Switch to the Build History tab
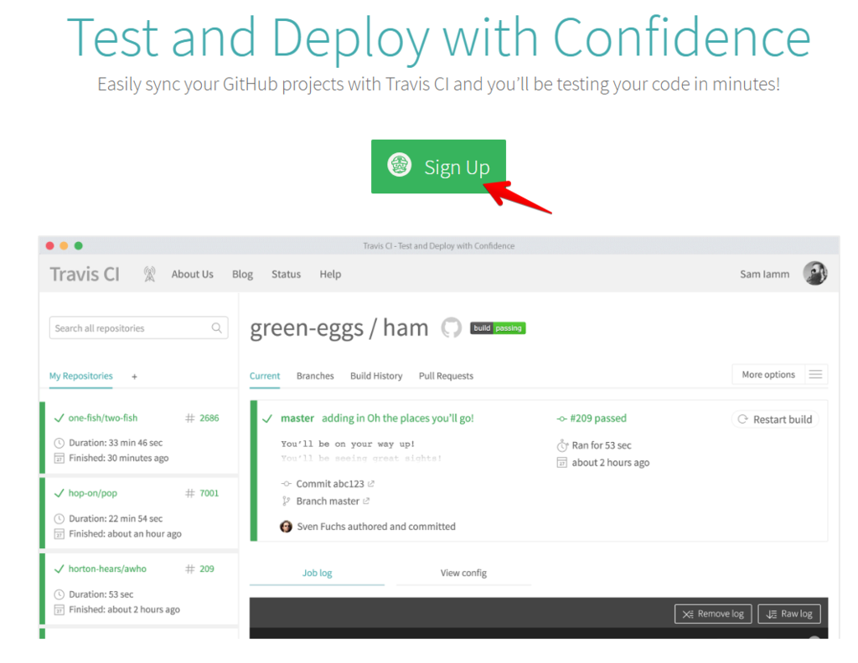858x663 pixels. 376,376
